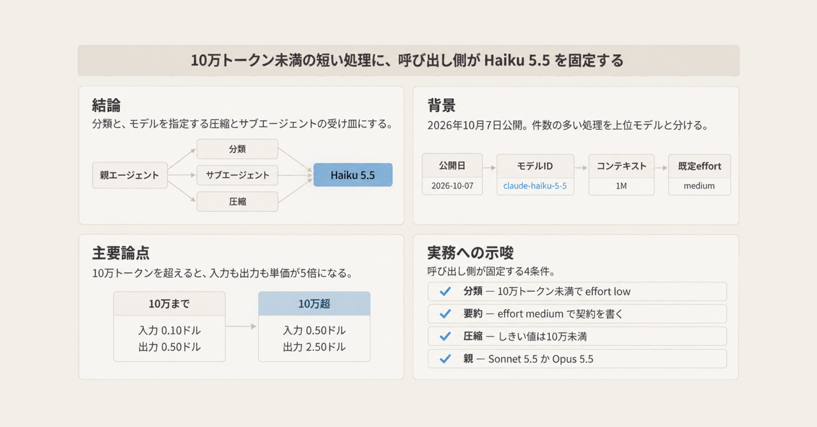Screen dimensions: 817x427
Task: Click the 結論 heading
Action: 107,105
